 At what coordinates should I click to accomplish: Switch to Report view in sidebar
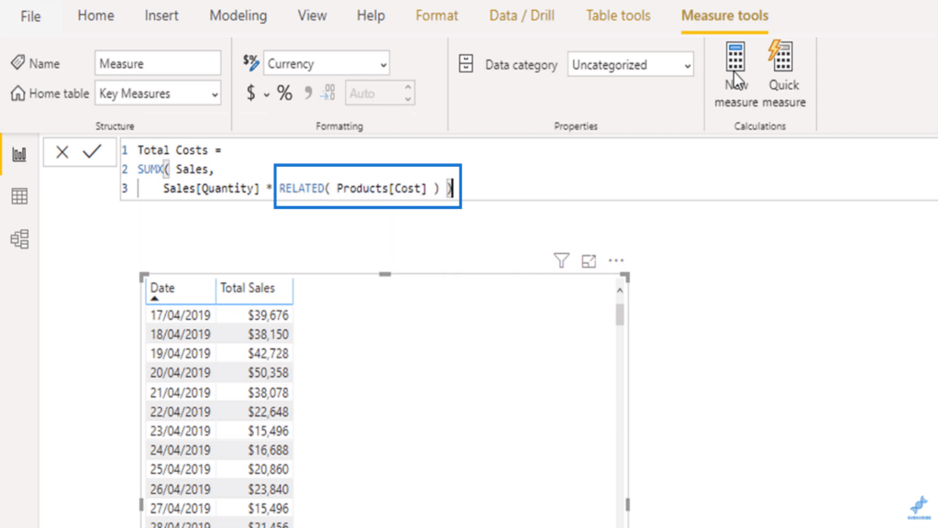19,154
